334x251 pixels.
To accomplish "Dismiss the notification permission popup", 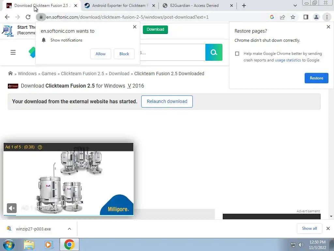I will point(135,27).
